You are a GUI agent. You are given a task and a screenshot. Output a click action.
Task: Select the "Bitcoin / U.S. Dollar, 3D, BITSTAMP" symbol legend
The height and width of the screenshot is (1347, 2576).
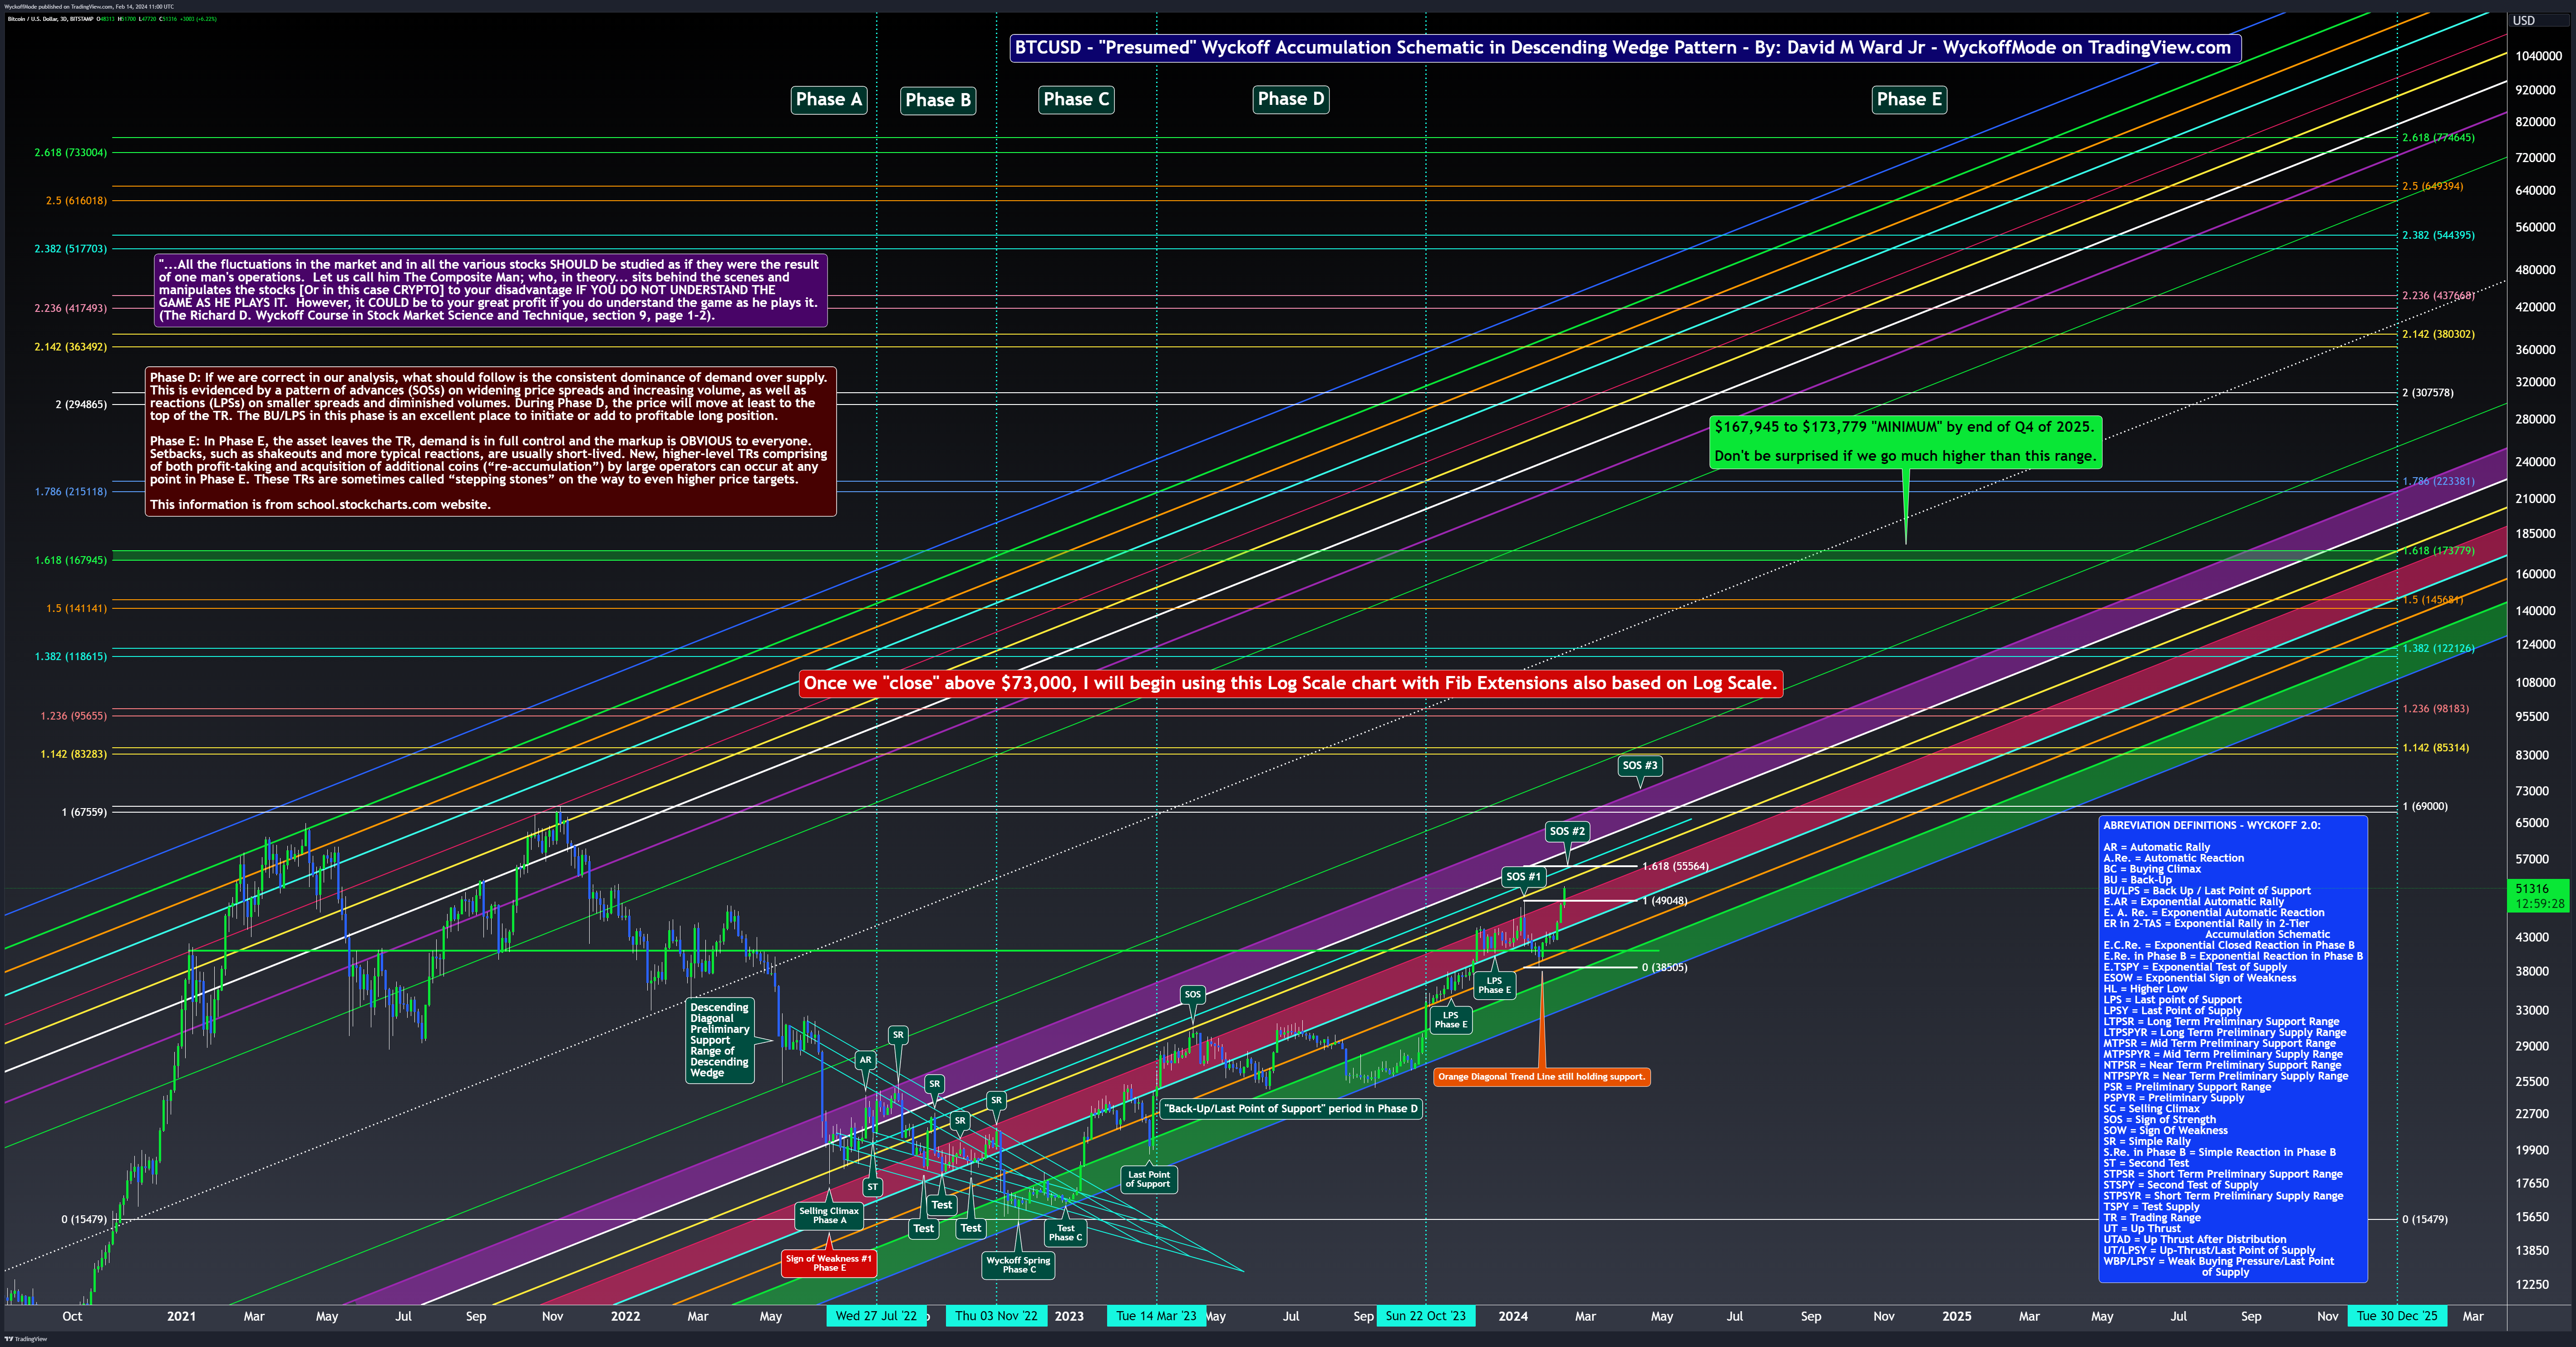(x=50, y=19)
